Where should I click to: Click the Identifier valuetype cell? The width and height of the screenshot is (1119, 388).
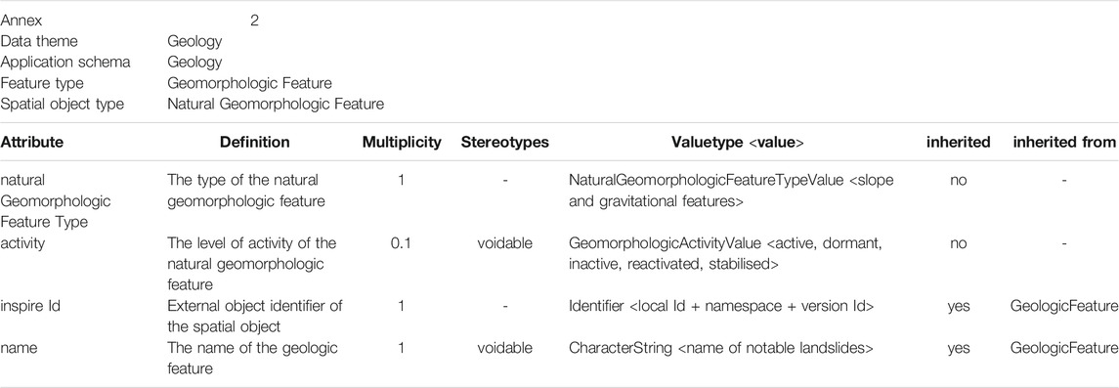click(x=721, y=307)
